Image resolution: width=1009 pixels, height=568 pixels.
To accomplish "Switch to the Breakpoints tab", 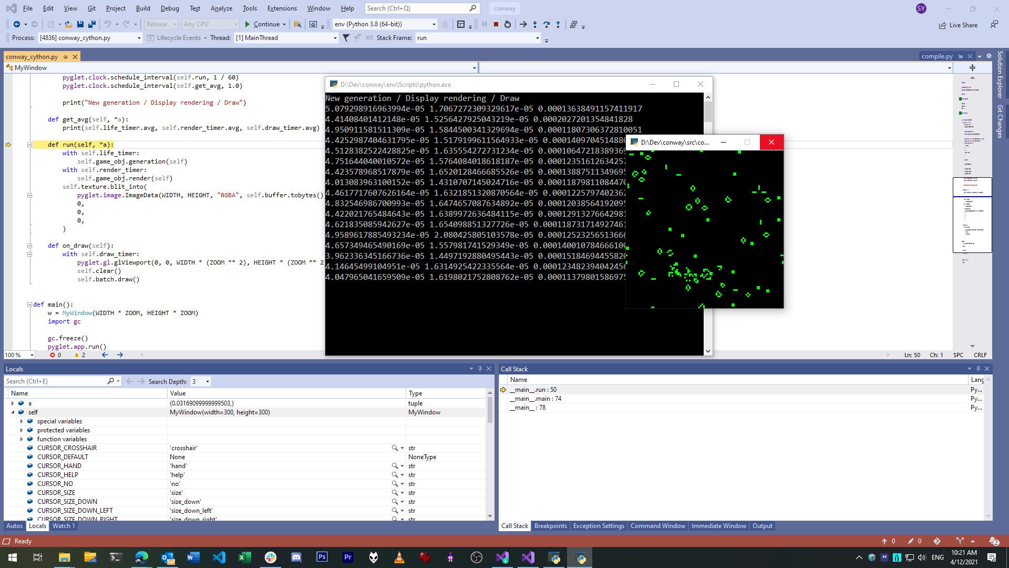I will (551, 526).
